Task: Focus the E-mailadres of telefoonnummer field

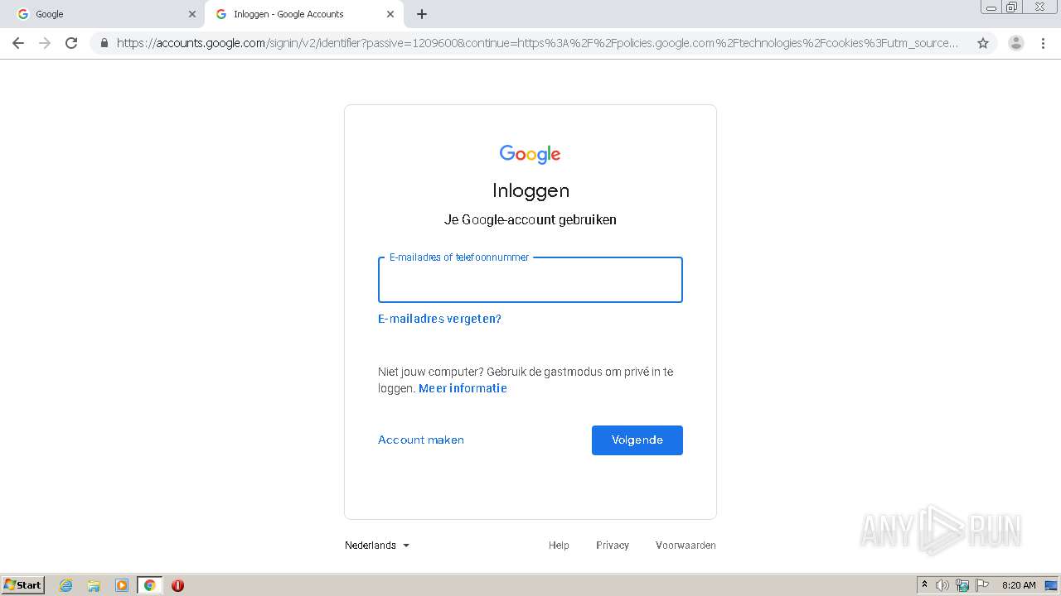Action: click(x=530, y=280)
